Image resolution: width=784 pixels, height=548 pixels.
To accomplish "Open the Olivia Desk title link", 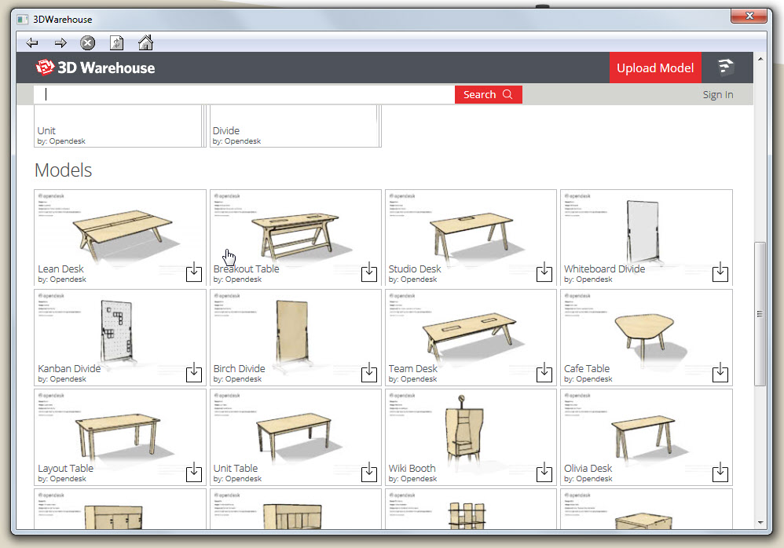I will point(588,469).
